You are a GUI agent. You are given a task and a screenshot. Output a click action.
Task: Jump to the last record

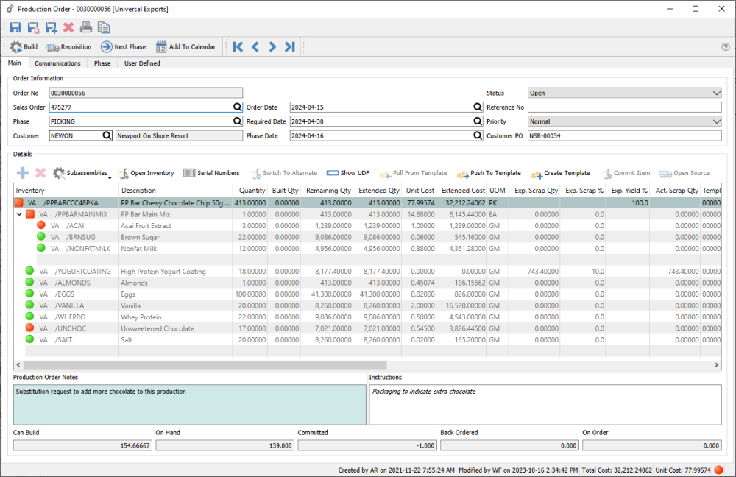pos(290,47)
